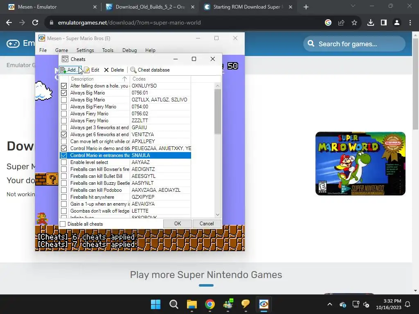Click the Mesen window title icon
419x314 pixels.
(42, 38)
